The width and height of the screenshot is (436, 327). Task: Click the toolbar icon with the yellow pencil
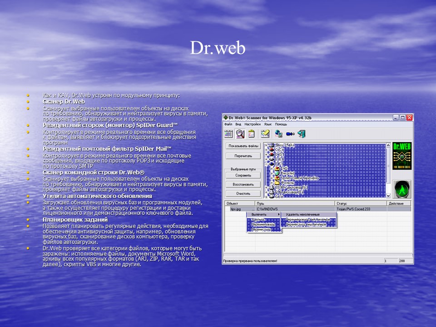pyautogui.click(x=266, y=134)
